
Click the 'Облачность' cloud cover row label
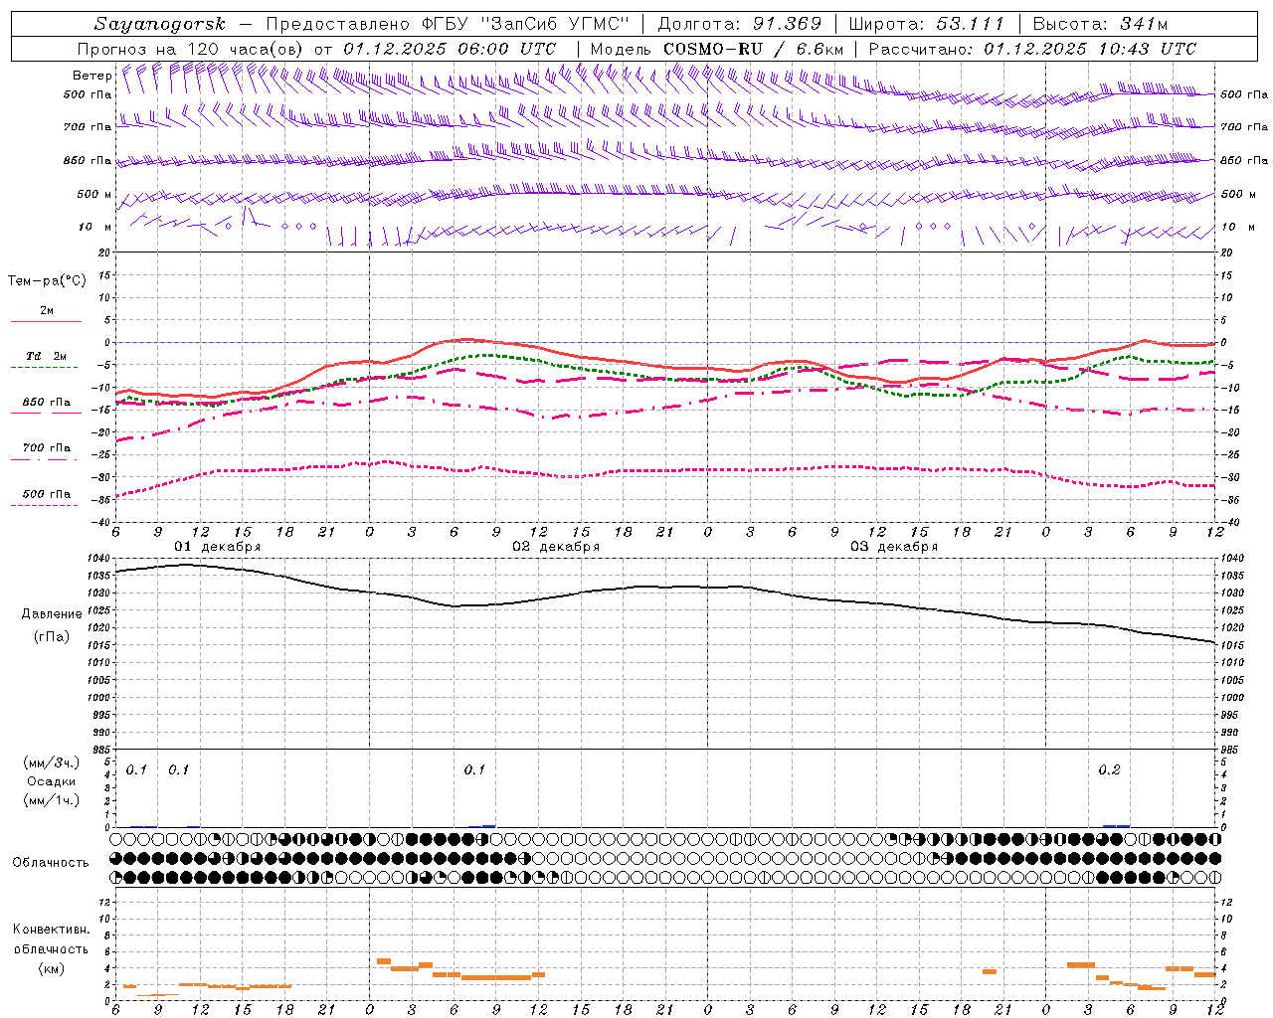pyautogui.click(x=51, y=862)
